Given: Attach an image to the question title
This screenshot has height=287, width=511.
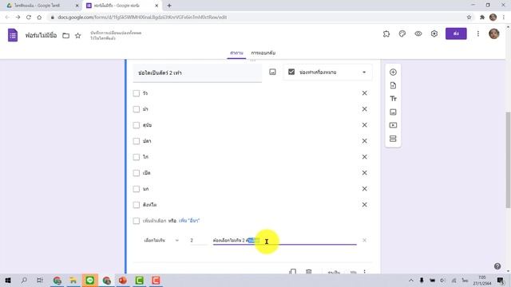Looking at the screenshot, I should pyautogui.click(x=272, y=72).
